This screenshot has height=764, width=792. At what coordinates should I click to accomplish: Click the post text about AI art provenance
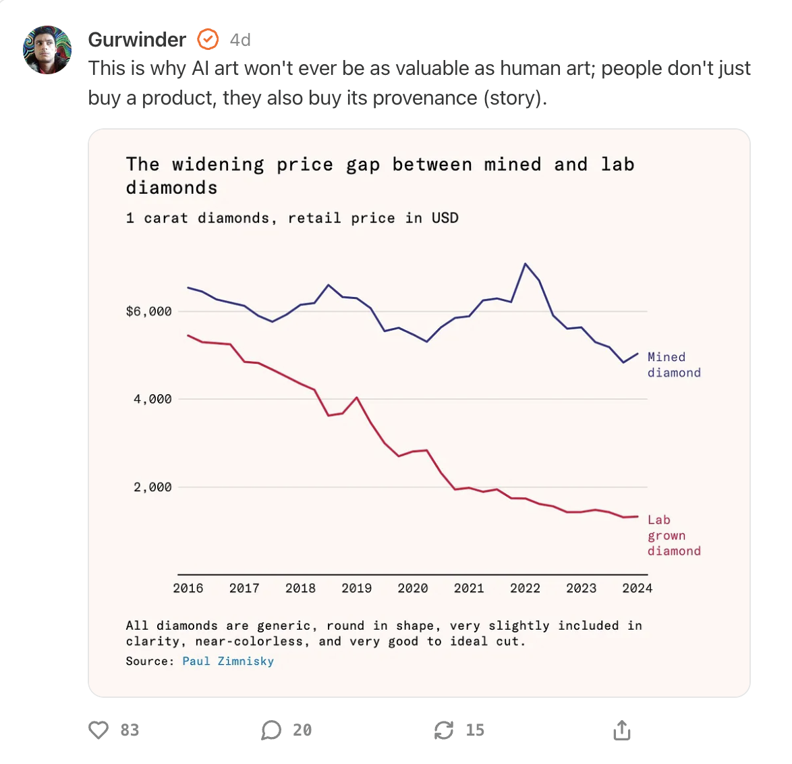click(x=419, y=83)
